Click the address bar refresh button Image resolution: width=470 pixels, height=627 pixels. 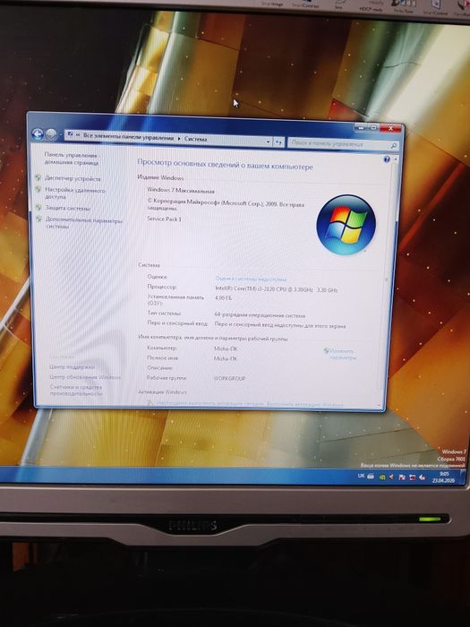[x=279, y=142]
